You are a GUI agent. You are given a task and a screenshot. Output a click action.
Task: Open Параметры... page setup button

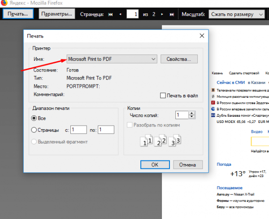[x=57, y=14]
